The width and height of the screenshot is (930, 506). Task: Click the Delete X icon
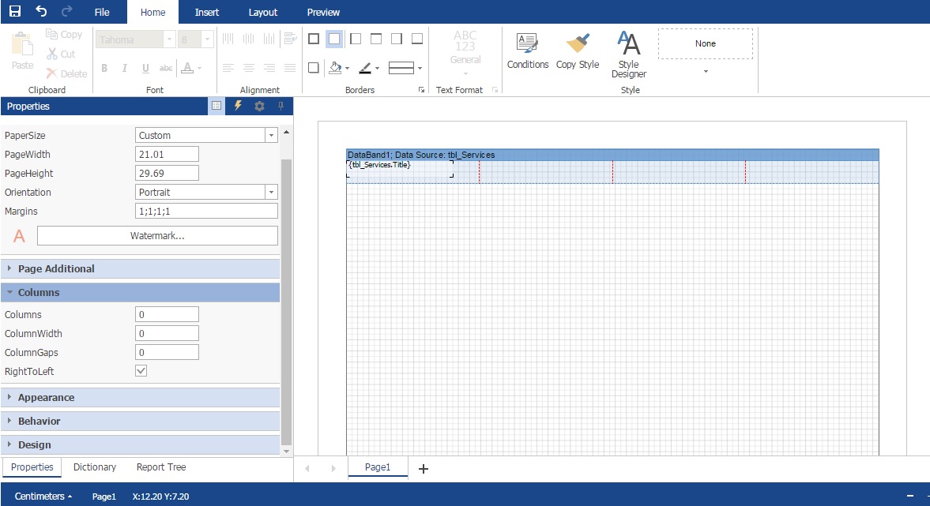(x=51, y=73)
